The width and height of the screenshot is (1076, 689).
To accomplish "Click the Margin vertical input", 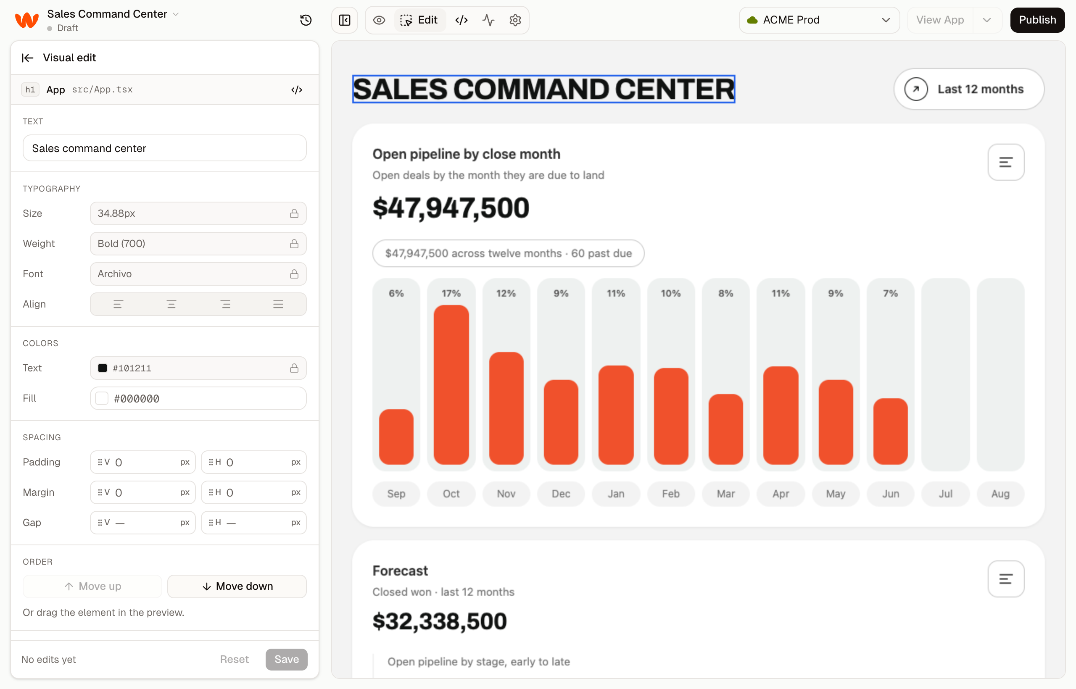I will 143,492.
